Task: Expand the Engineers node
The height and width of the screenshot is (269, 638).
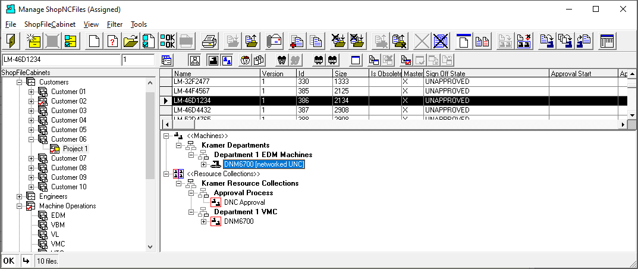Action: (x=18, y=196)
